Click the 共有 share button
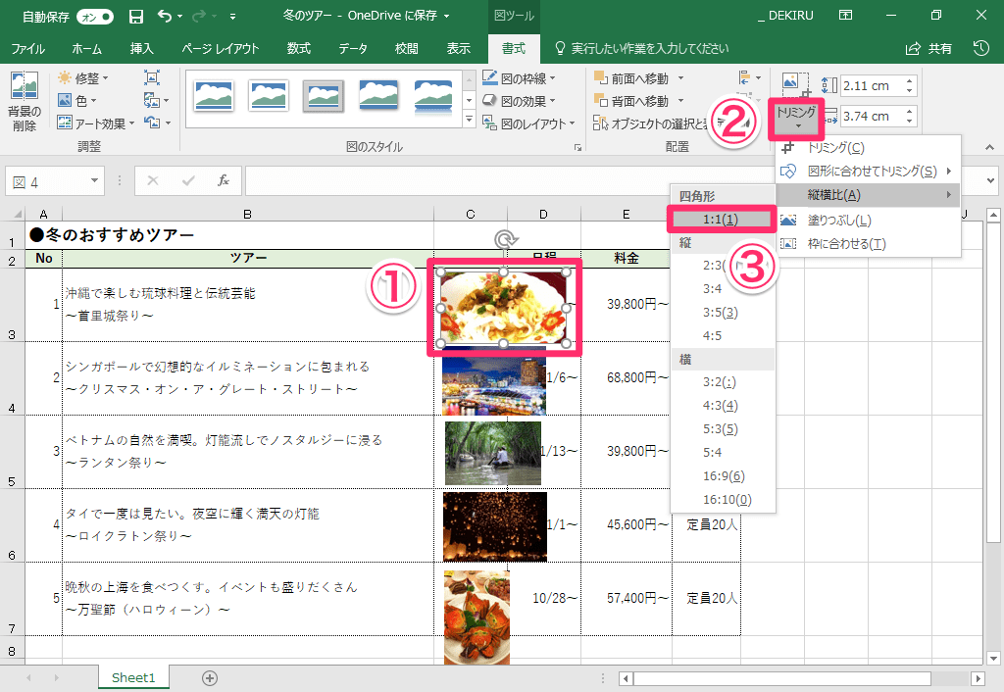 (929, 49)
